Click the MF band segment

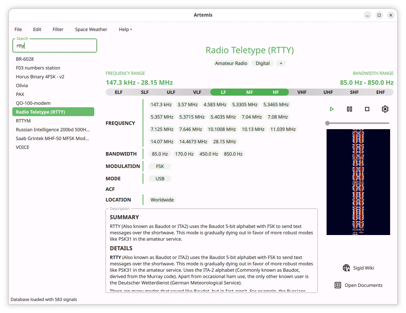pos(250,92)
